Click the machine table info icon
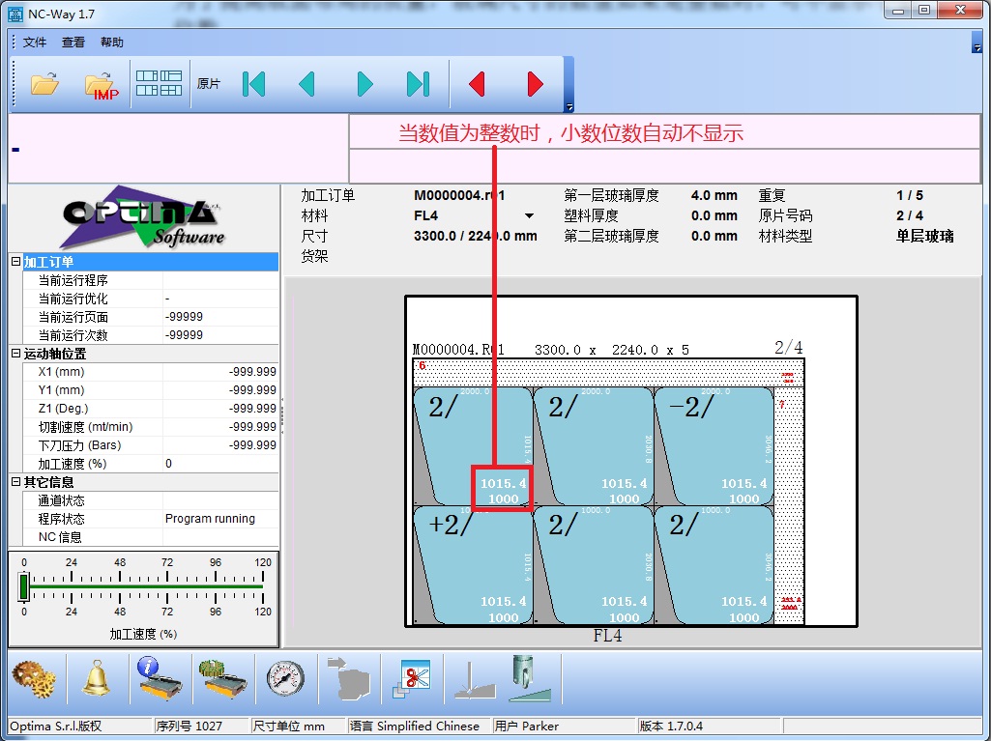 158,677
